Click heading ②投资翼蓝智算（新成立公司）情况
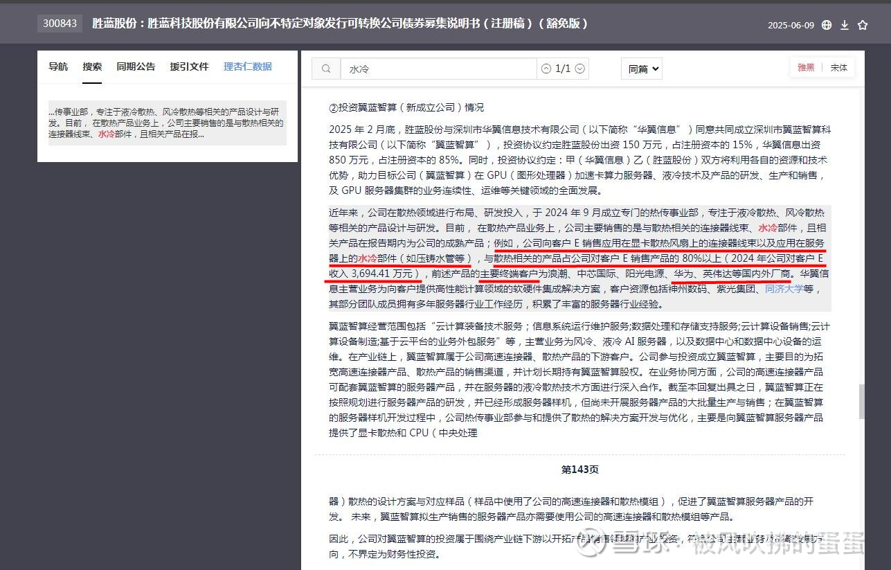The image size is (891, 570). coord(406,107)
